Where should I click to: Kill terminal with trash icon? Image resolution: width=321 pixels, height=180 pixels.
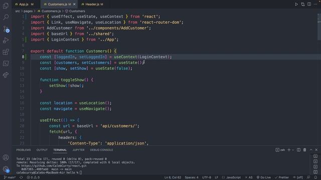pyautogui.click(x=304, y=150)
